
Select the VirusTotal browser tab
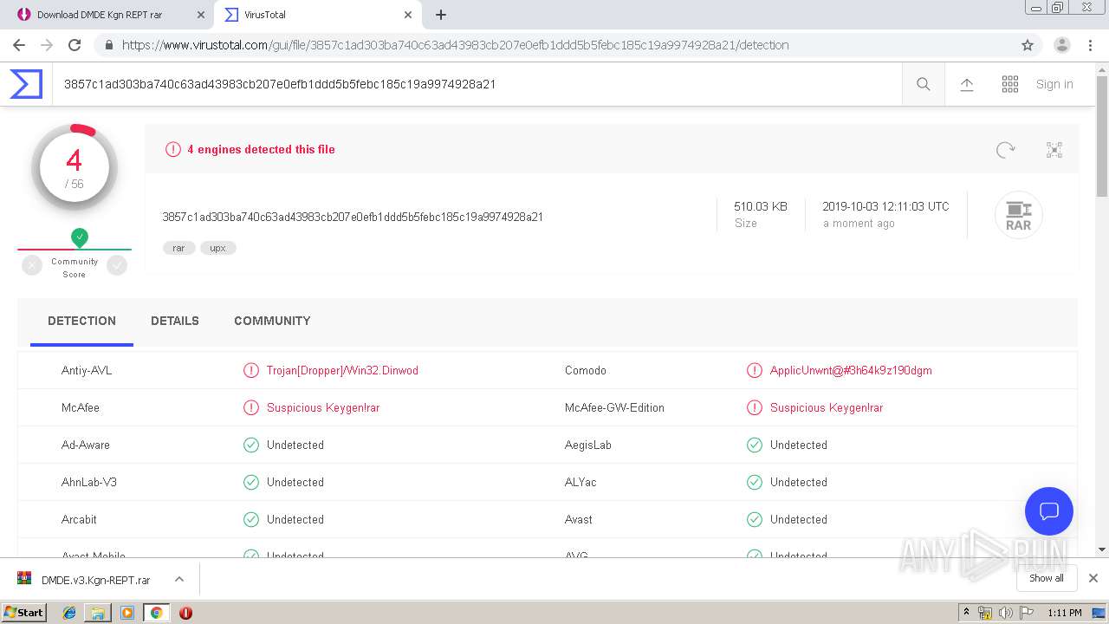[x=316, y=15]
